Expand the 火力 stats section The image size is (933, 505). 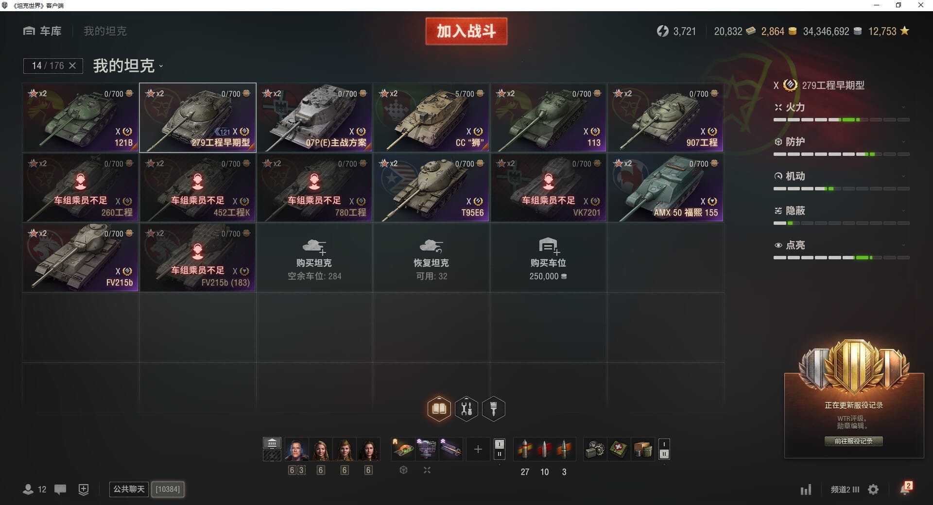[x=841, y=107]
